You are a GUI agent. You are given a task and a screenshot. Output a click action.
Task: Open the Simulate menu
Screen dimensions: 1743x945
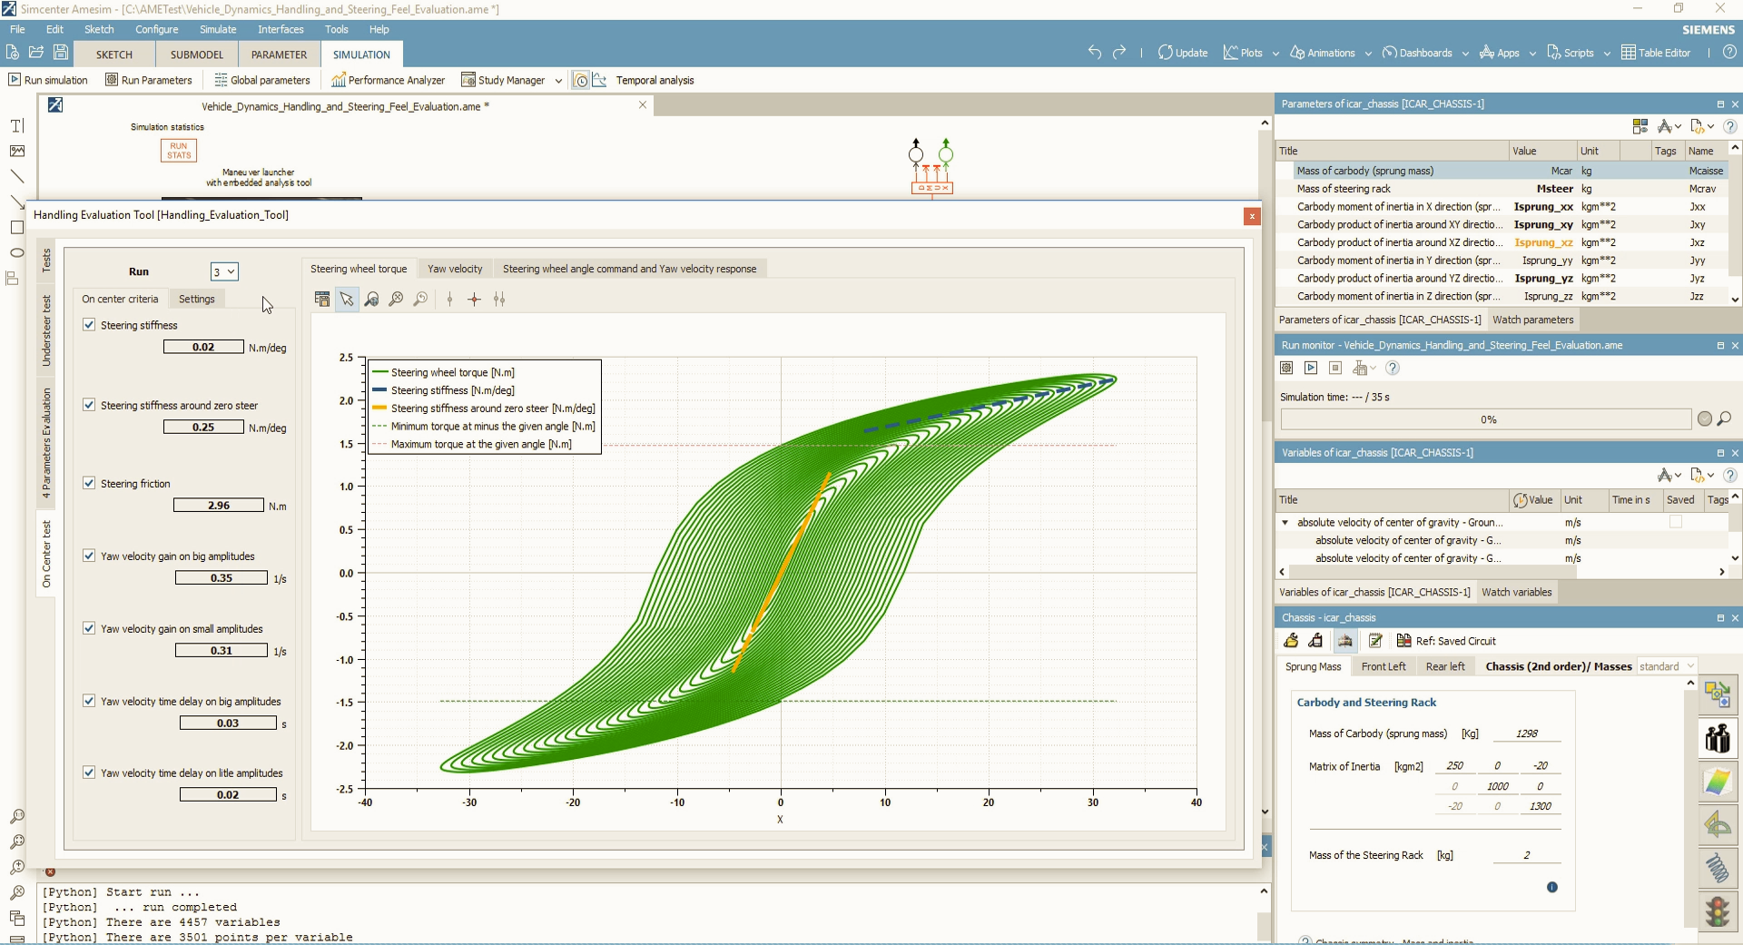click(217, 29)
